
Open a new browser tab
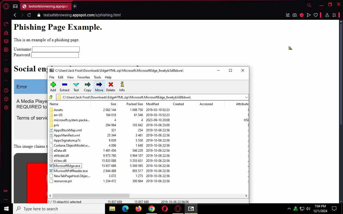click(75, 6)
